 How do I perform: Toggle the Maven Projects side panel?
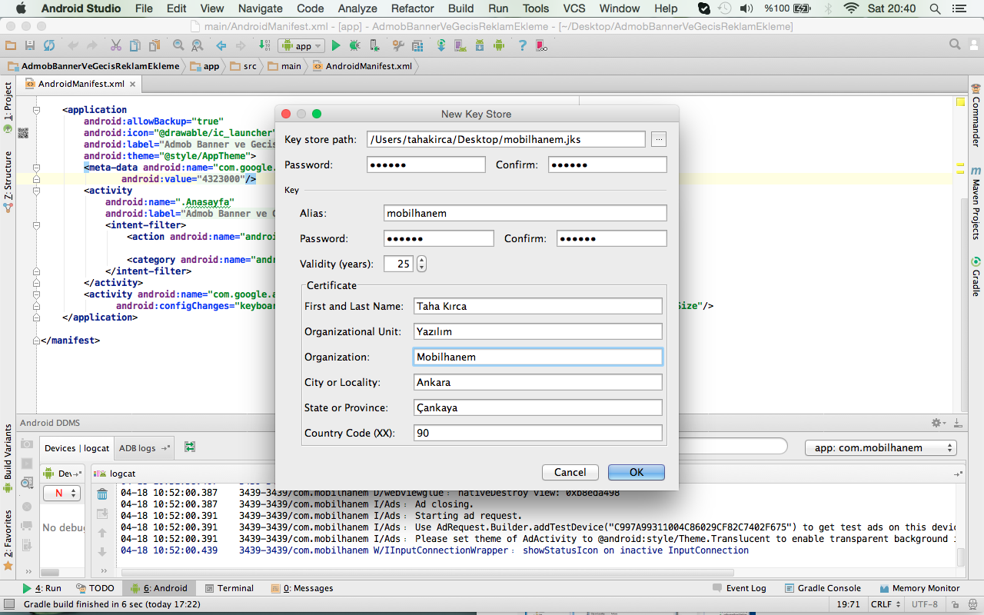976,202
